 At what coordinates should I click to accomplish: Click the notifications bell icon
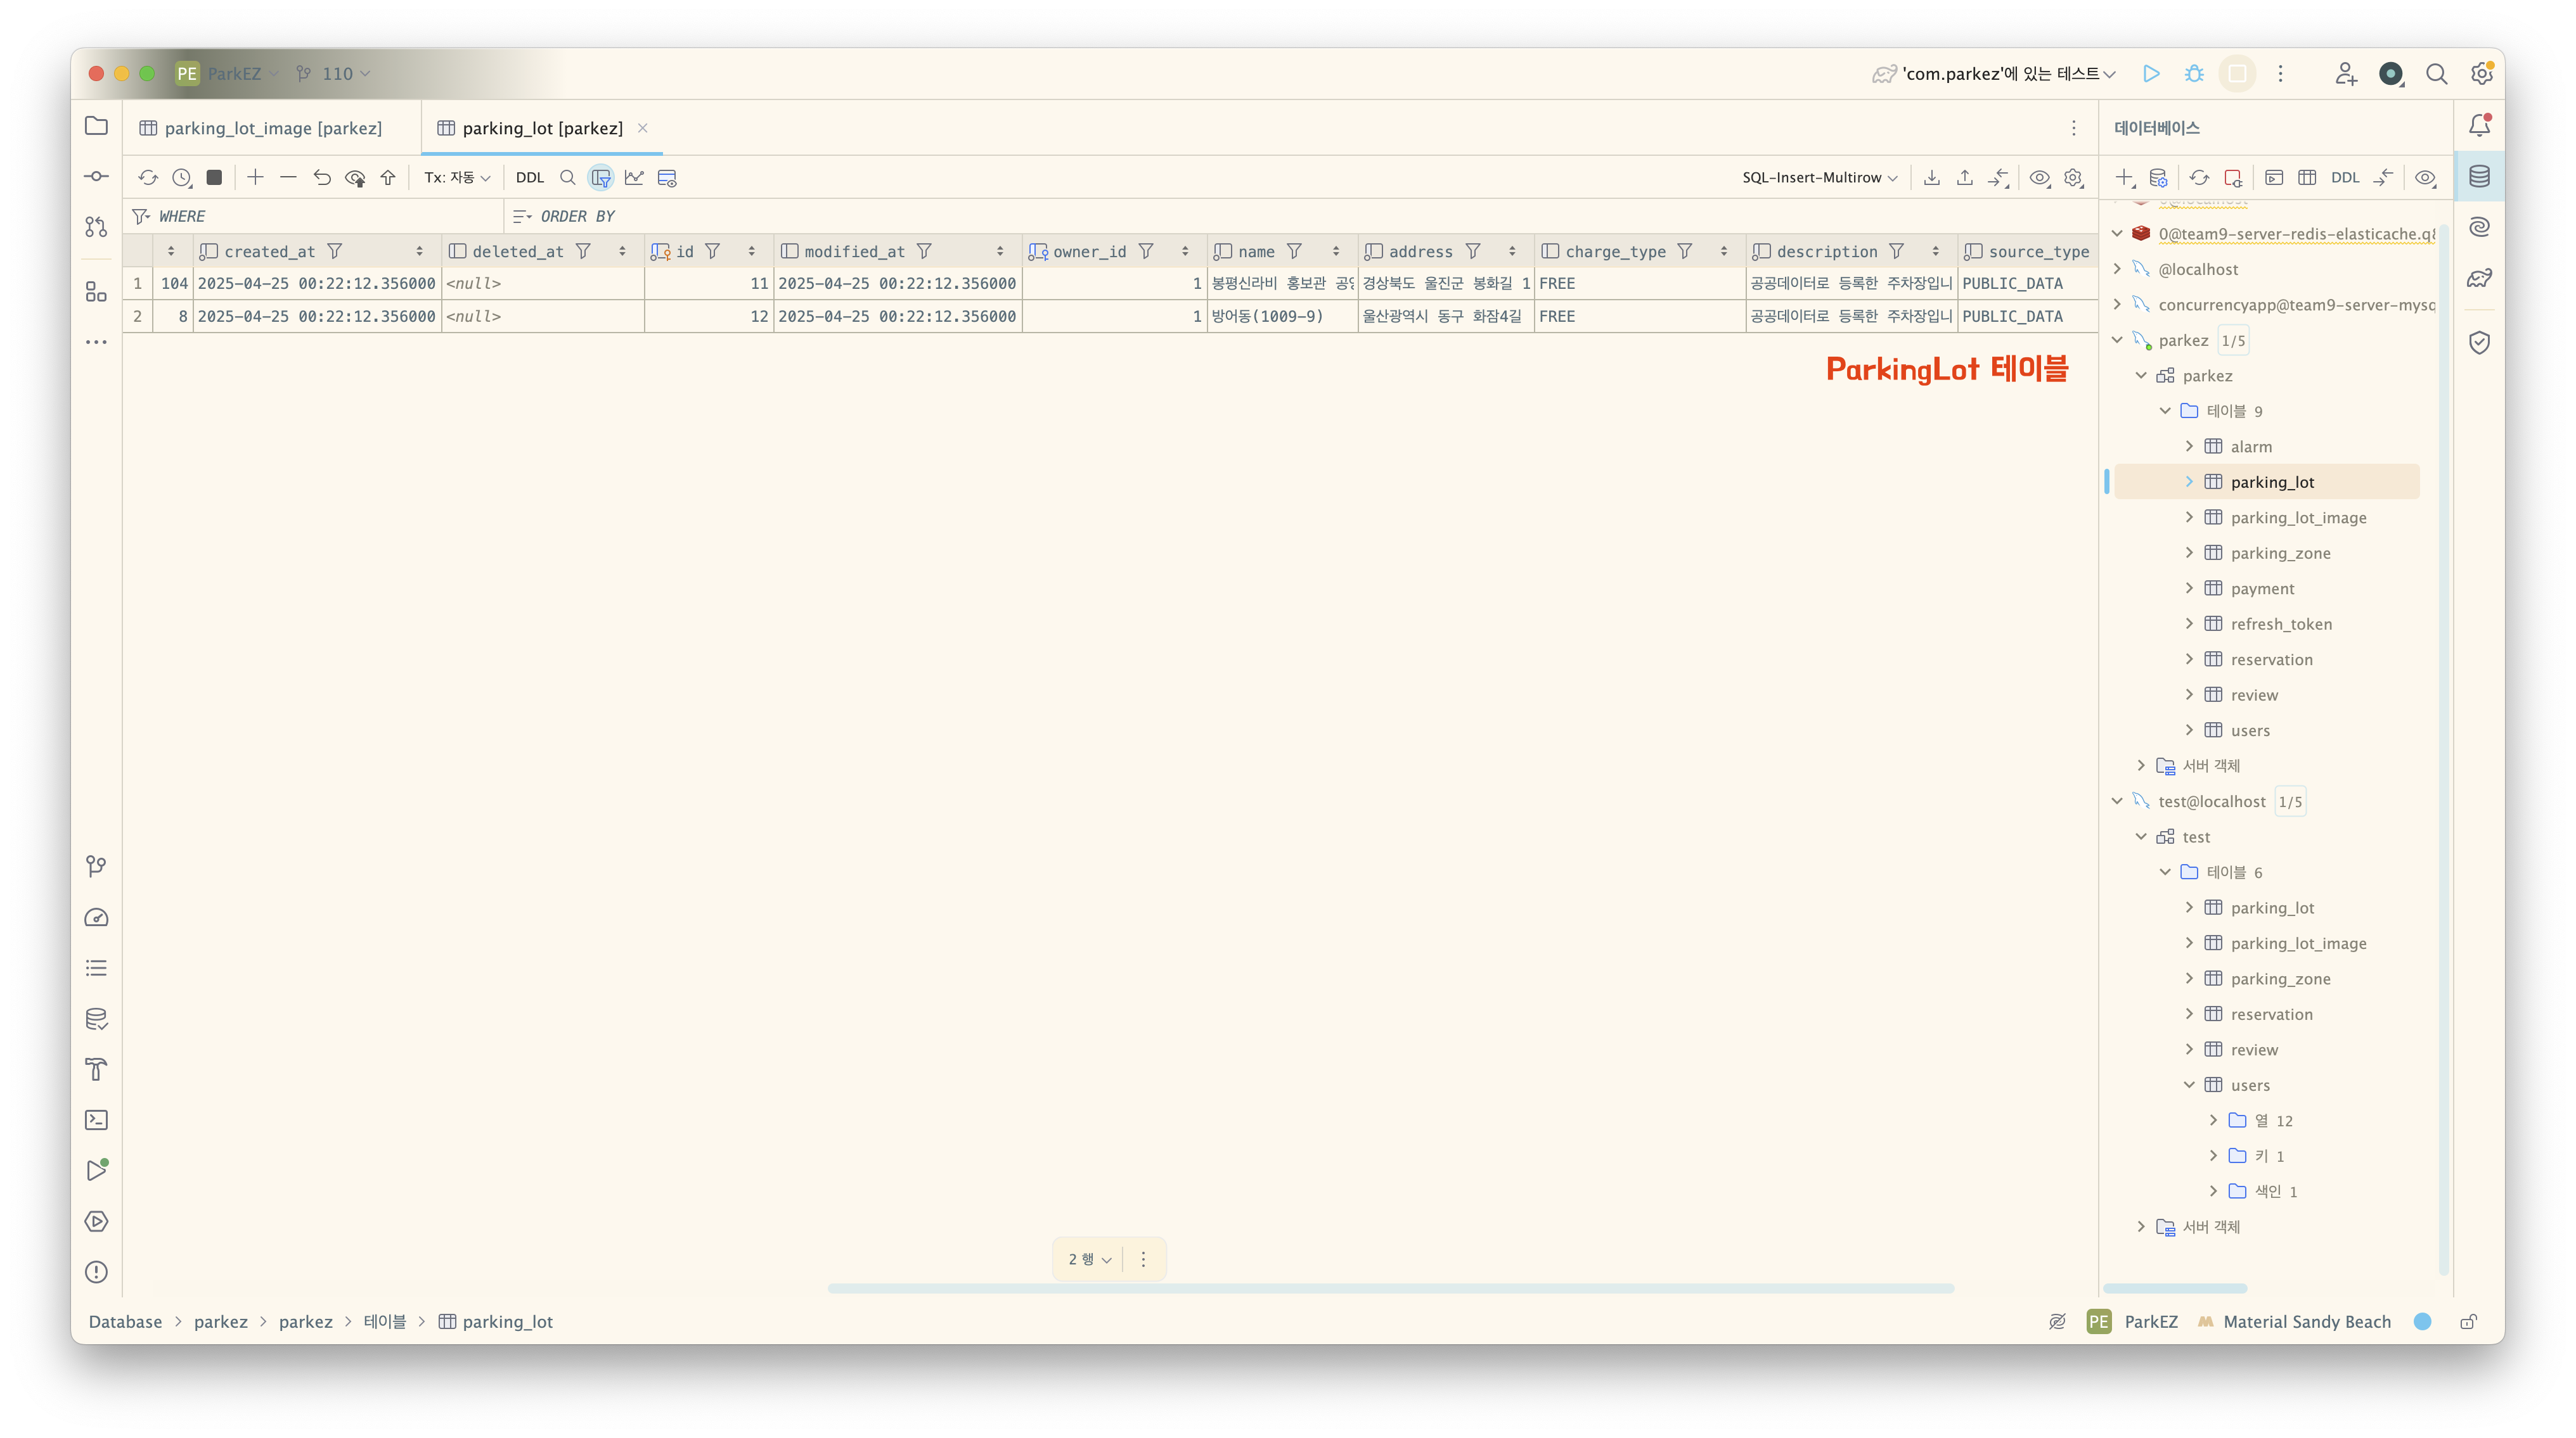click(2479, 126)
